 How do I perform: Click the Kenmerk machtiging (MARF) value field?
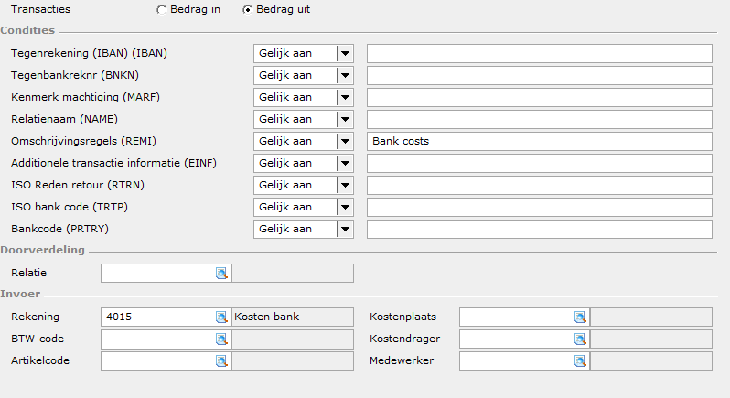[x=540, y=97]
